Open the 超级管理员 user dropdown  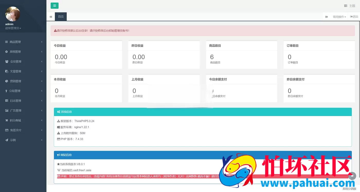(x=13, y=28)
